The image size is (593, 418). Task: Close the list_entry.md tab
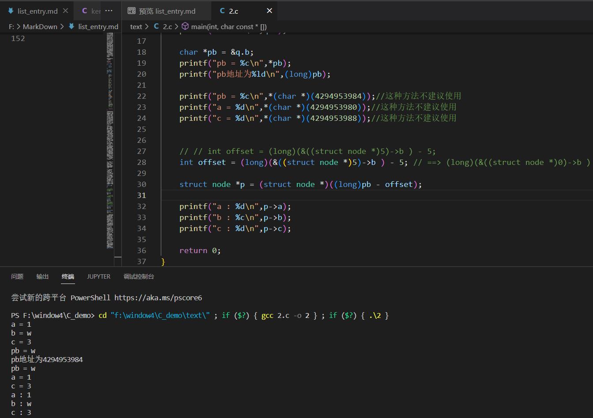click(x=65, y=11)
